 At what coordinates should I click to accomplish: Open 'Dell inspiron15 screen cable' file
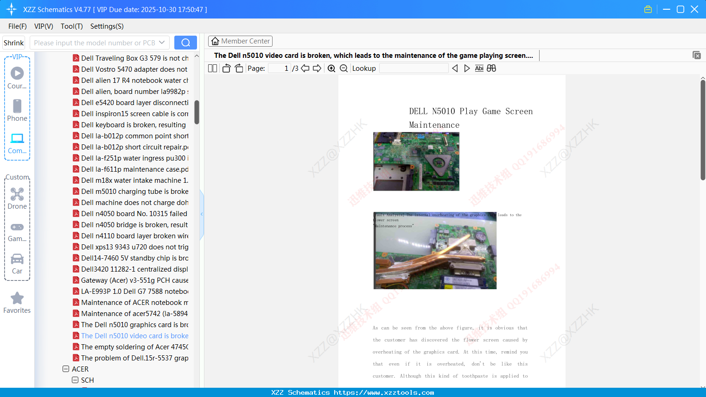tap(131, 113)
